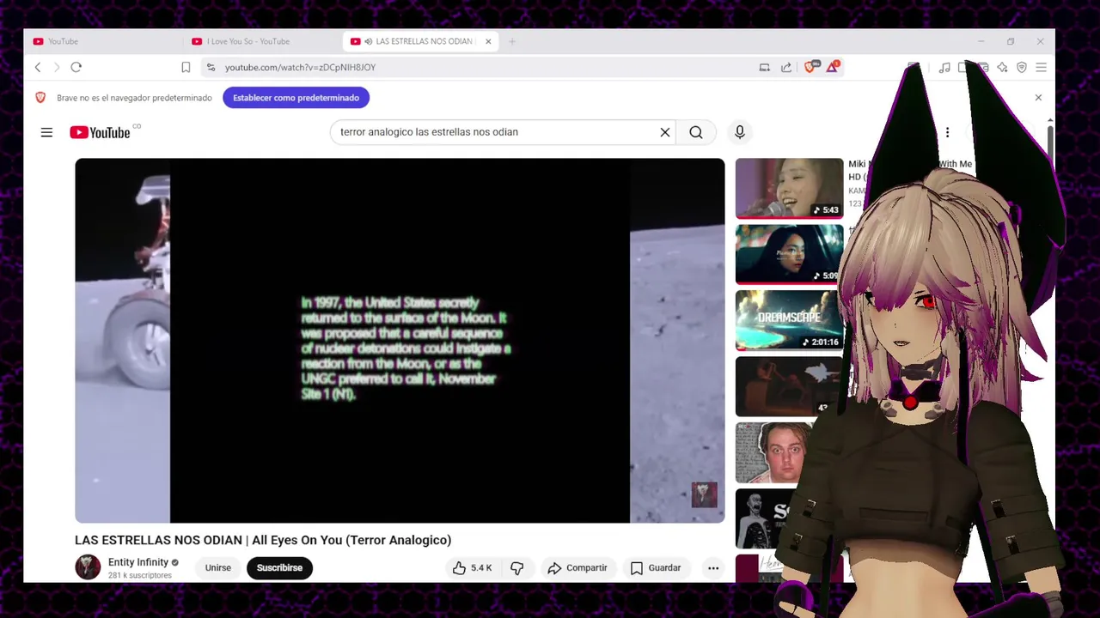Click Entity Infinity channel avatar

[88, 567]
